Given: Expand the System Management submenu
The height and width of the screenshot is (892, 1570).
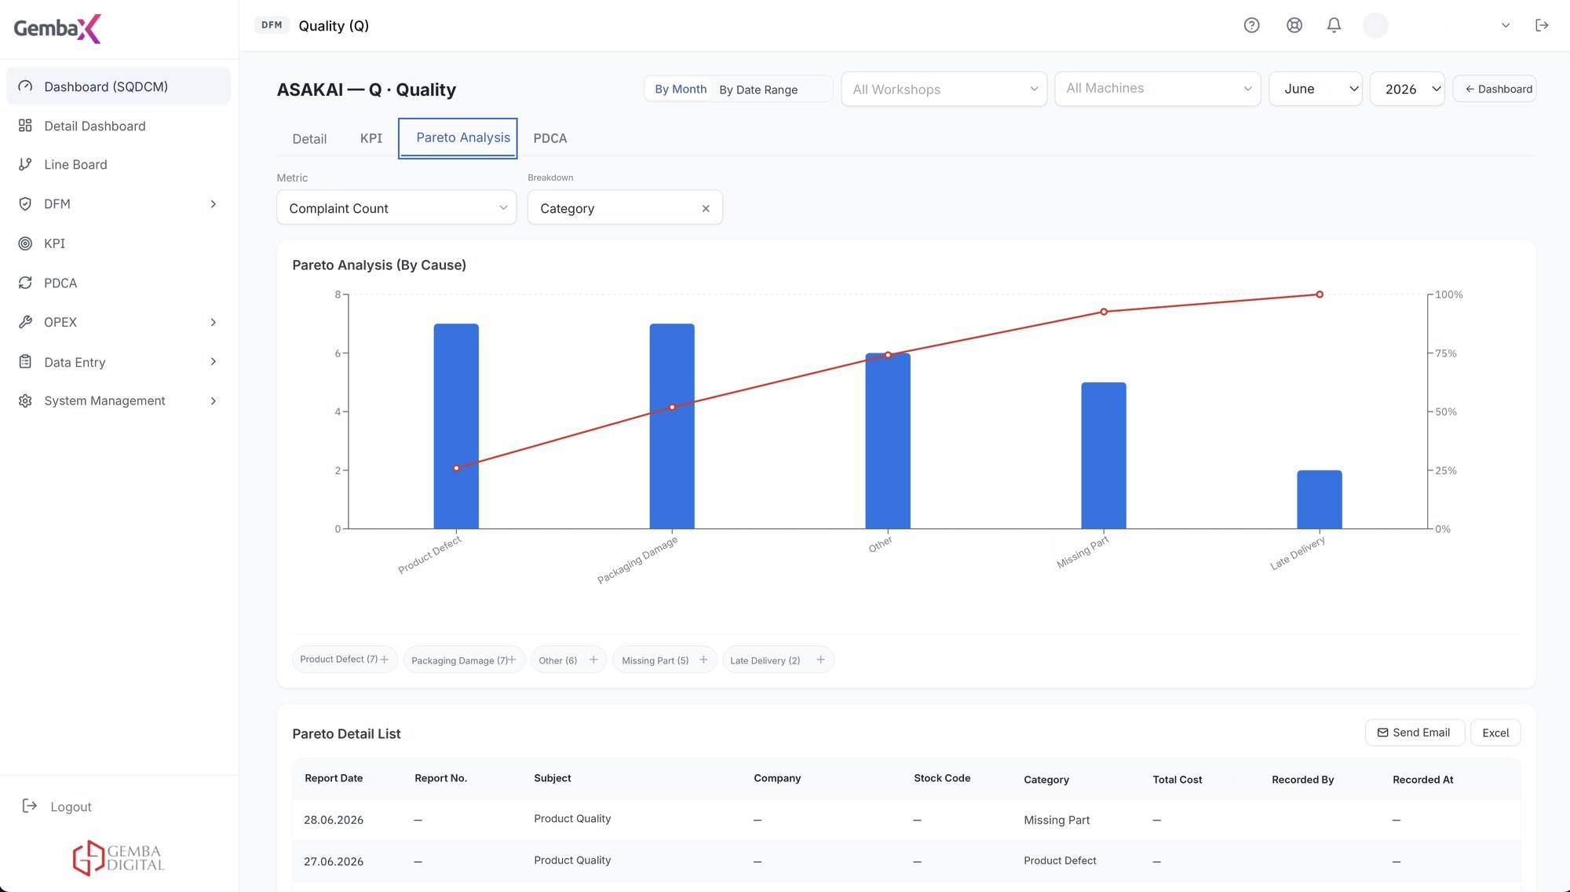Looking at the screenshot, I should (213, 401).
